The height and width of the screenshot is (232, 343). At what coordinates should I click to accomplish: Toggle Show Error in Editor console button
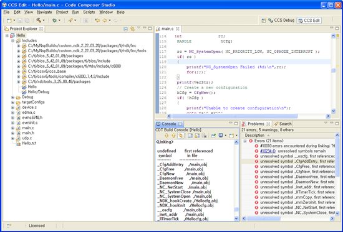pyautogui.click(x=181, y=136)
